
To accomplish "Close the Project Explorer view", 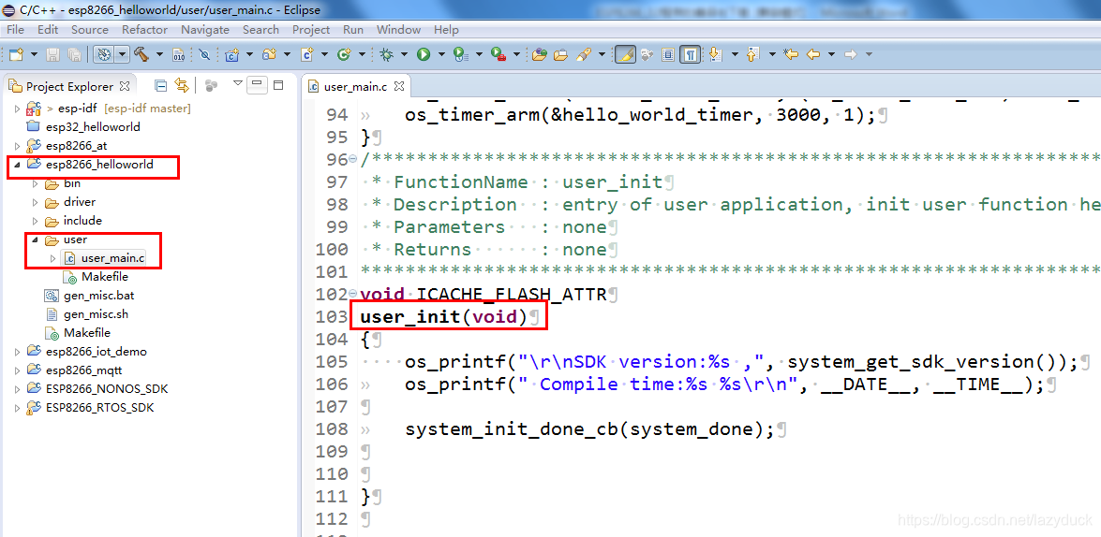I will tap(125, 85).
